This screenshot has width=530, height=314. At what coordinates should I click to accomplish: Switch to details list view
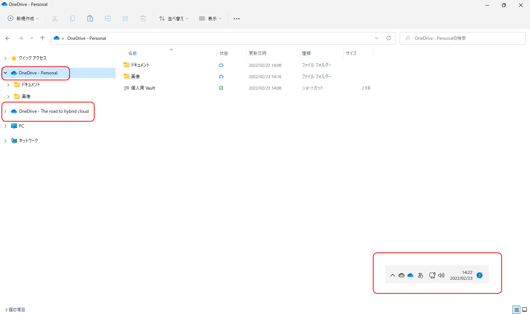coord(516,310)
